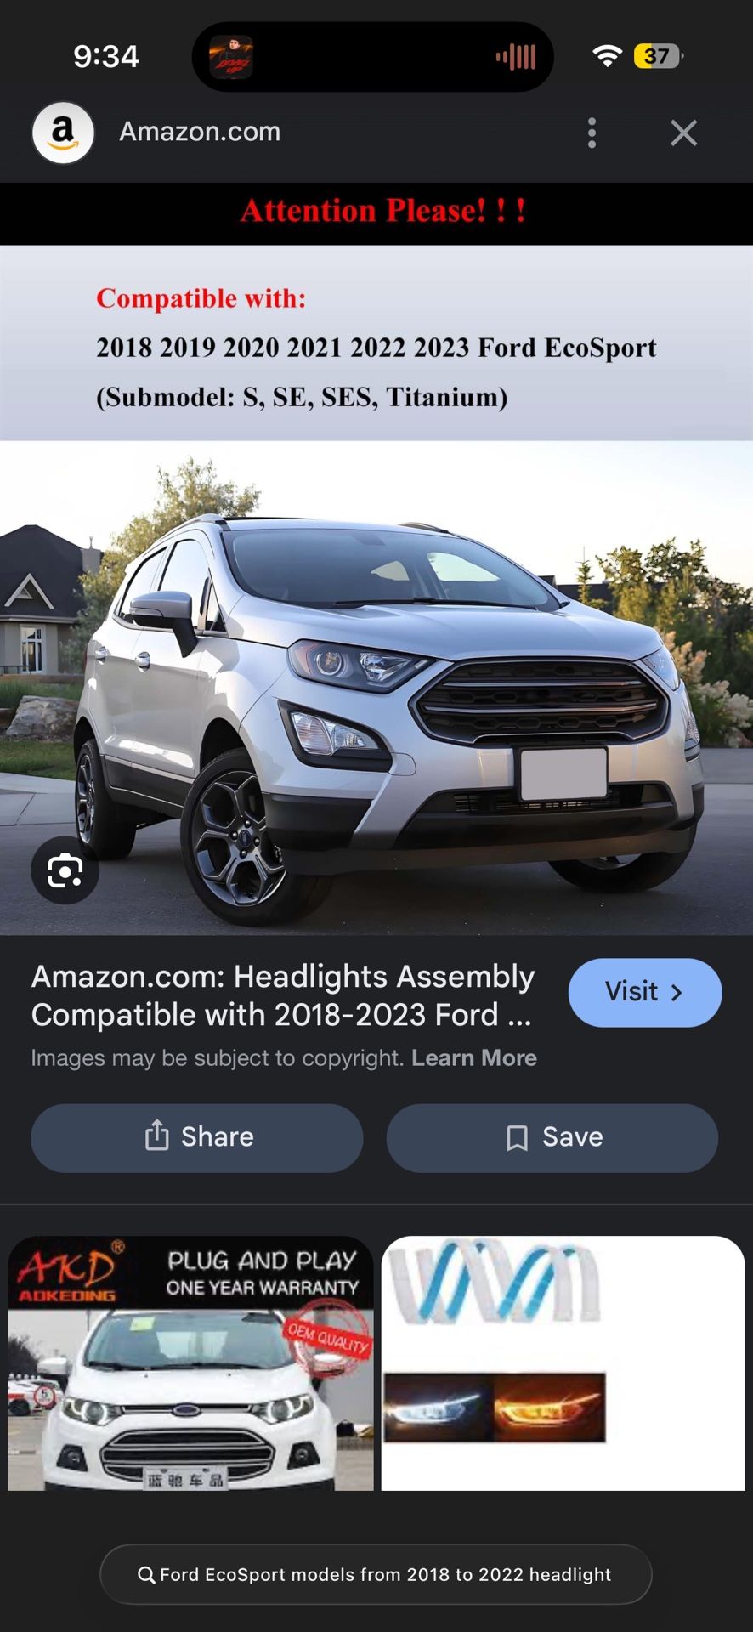
Task: Tap the chevron on the Visit button
Action: pos(677,992)
